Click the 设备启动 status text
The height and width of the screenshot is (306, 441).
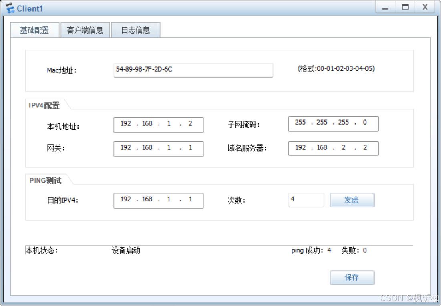point(126,250)
